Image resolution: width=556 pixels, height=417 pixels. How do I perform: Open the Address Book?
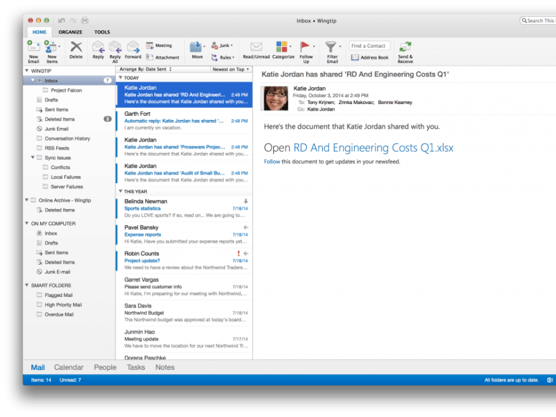[371, 57]
